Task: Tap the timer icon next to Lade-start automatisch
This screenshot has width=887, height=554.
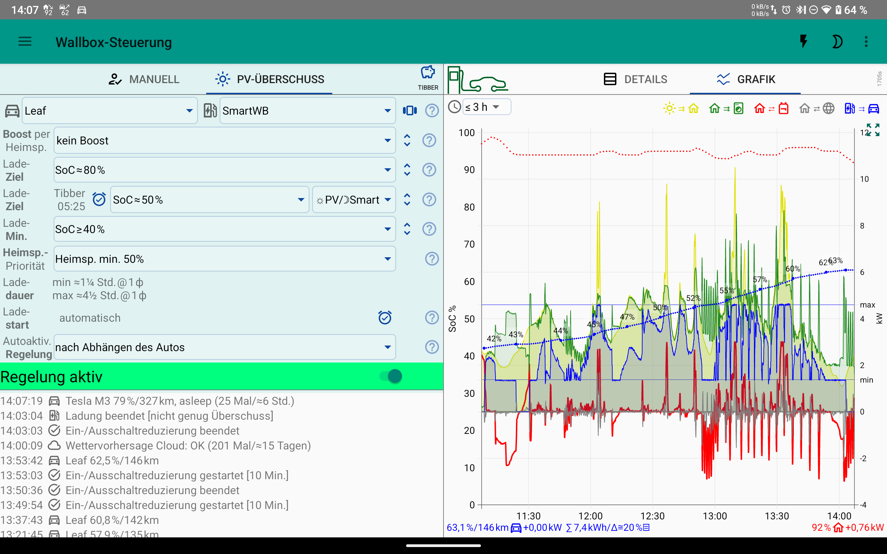Action: click(x=384, y=318)
